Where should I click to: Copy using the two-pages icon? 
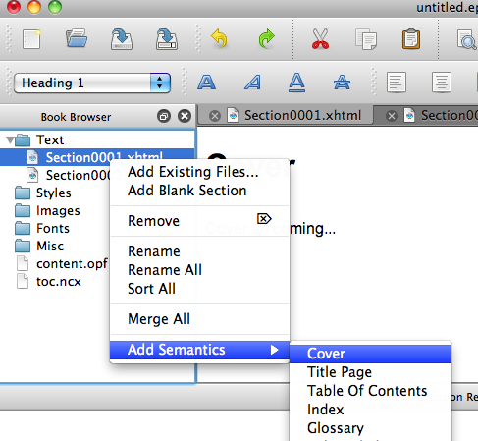366,39
